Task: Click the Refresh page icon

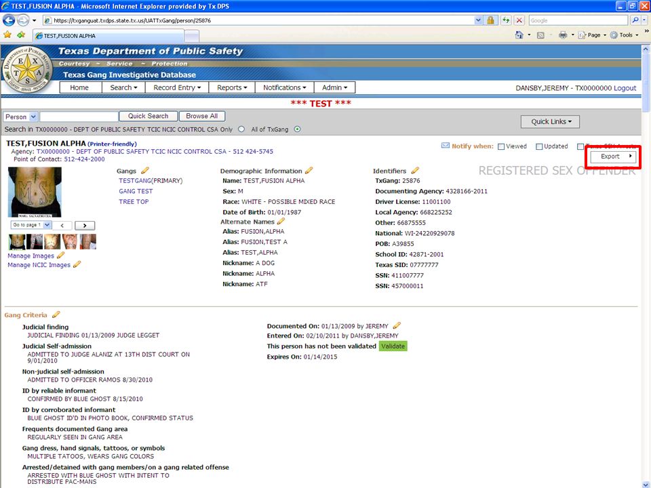Action: 506,20
